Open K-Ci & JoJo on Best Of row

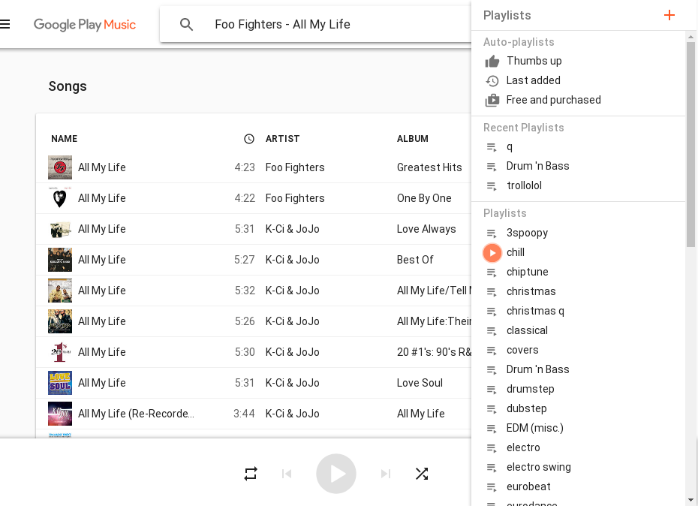point(292,259)
